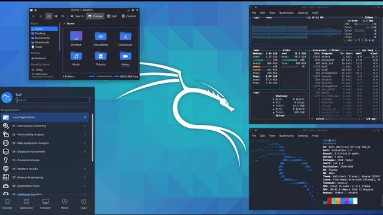Click the Dolphin Places panel scrollbar
The image size is (383, 215).
tap(60, 36)
